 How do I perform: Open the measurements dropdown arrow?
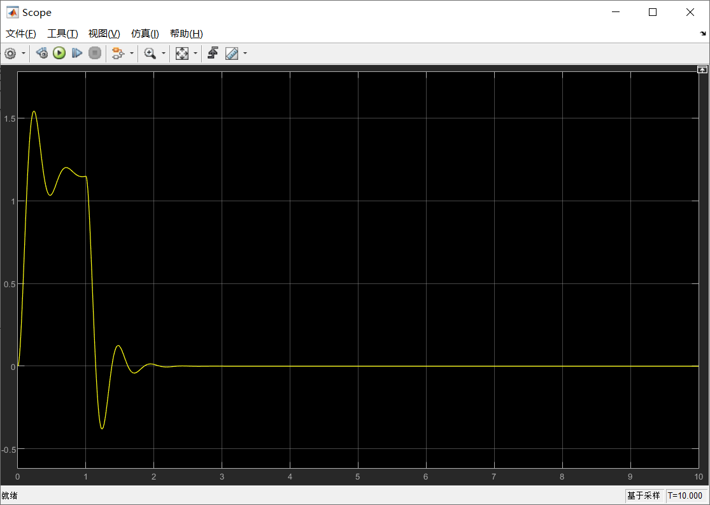(245, 53)
